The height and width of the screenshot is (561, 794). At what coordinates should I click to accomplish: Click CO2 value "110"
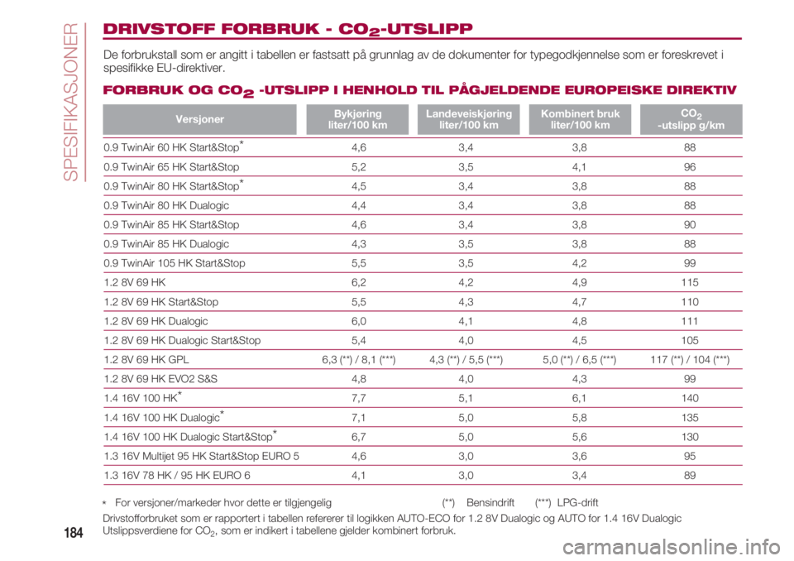pyautogui.click(x=690, y=302)
